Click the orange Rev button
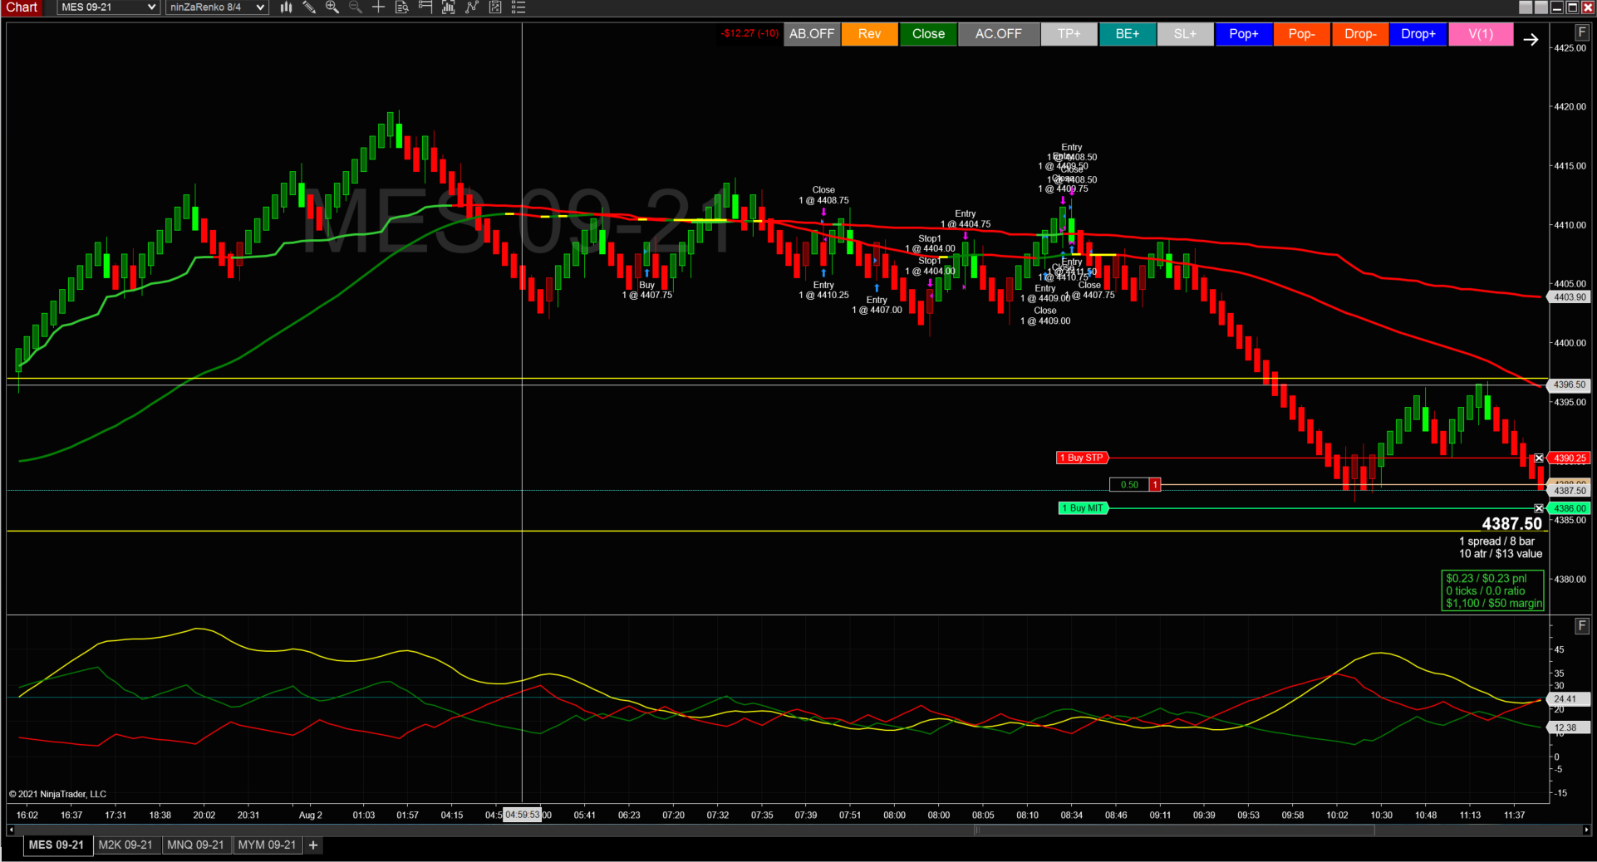 pyautogui.click(x=870, y=34)
